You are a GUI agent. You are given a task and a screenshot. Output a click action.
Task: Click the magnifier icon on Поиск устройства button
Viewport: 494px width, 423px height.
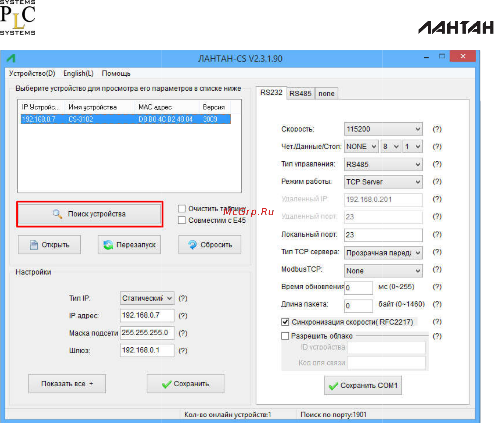pyautogui.click(x=57, y=214)
